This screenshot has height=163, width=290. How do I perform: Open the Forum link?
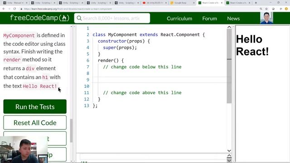(x=209, y=19)
